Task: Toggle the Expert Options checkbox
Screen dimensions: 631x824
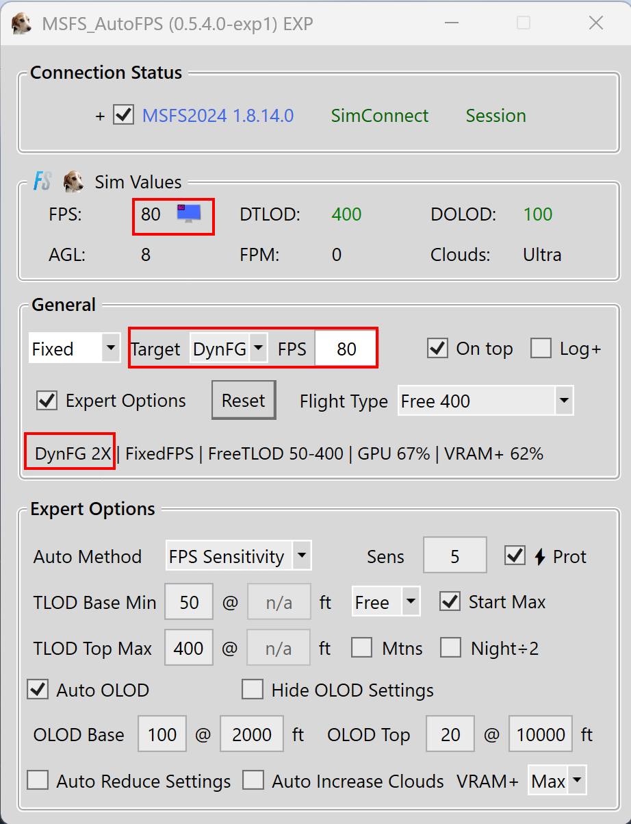Action: [47, 400]
